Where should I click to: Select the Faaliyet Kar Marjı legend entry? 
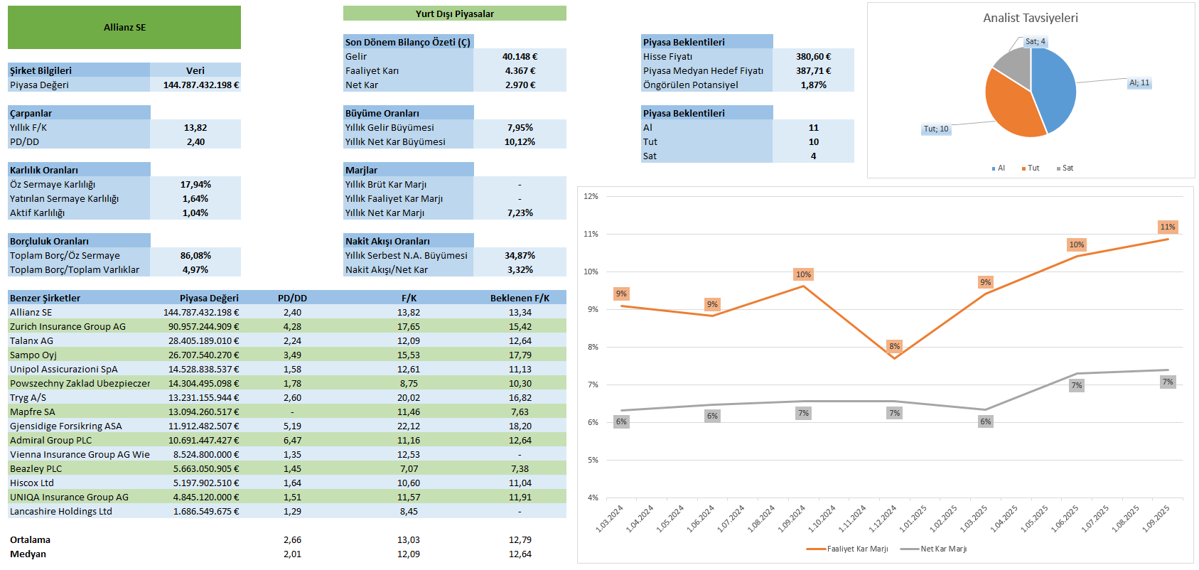point(847,549)
